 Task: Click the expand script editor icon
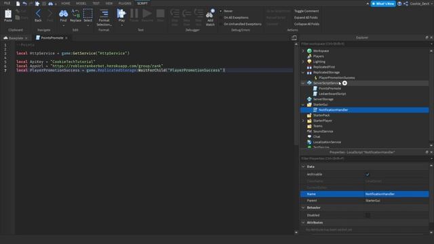point(294,38)
